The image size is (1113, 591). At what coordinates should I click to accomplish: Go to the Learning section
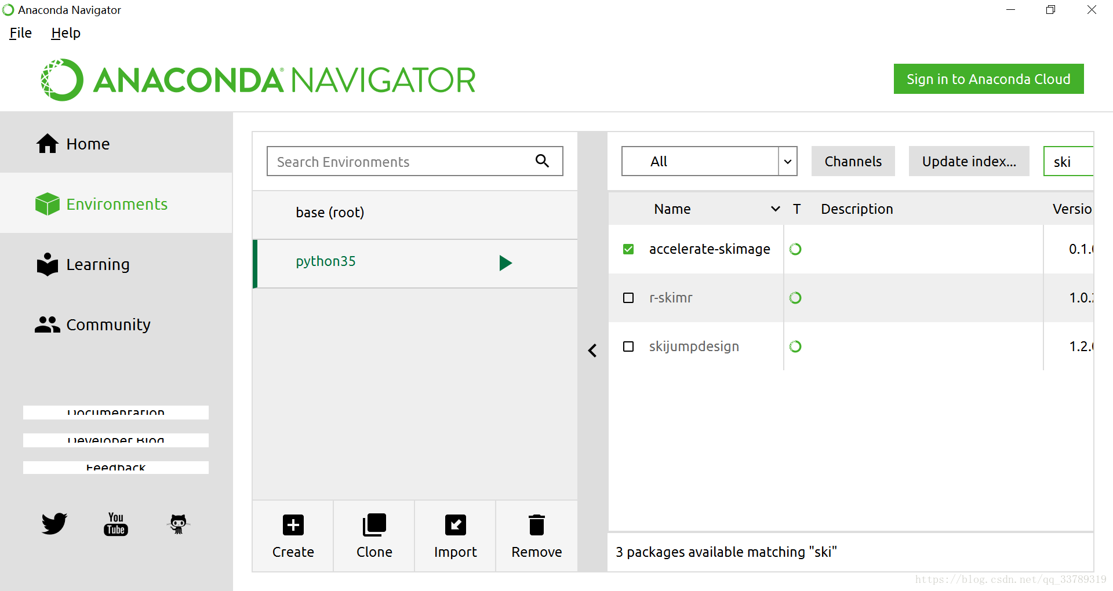[116, 264]
